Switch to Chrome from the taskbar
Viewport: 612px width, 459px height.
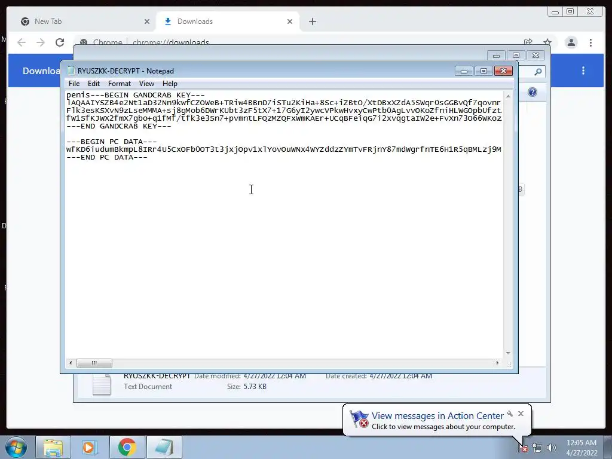pos(127,447)
